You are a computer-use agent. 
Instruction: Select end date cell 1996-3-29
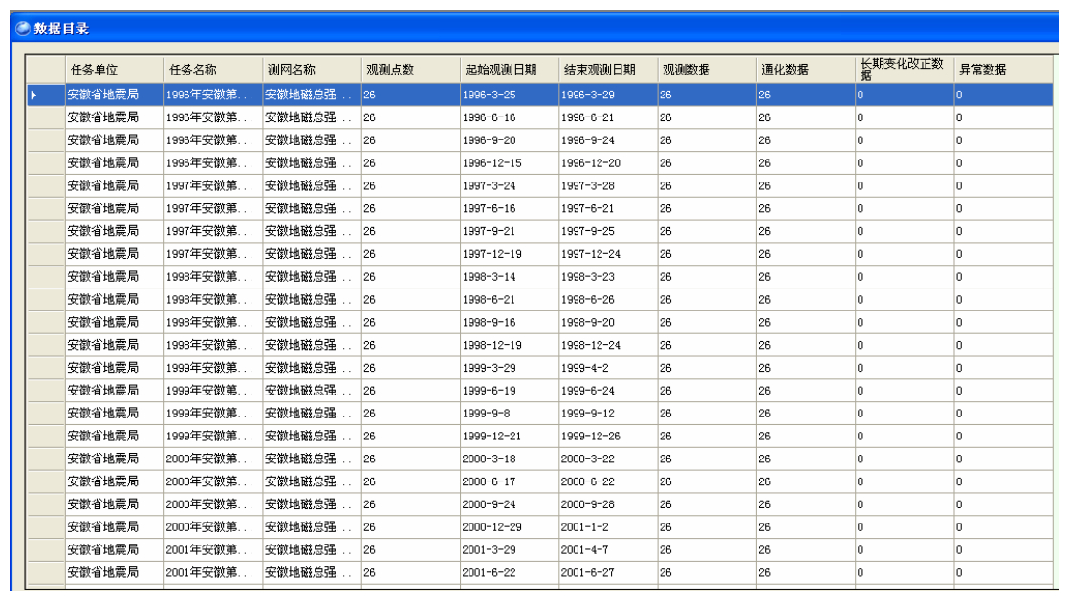[x=608, y=96]
